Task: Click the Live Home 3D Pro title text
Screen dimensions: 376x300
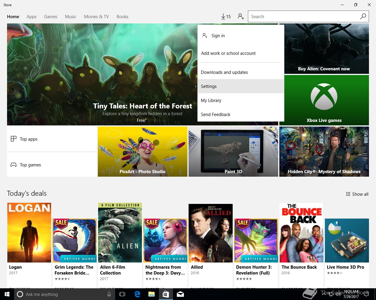Action: click(345, 267)
